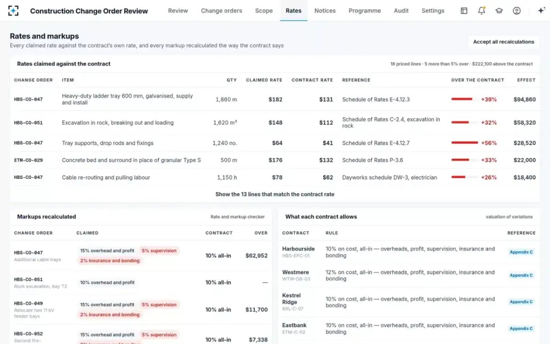Open the graduation cap learning icon
This screenshot has width=550, height=344.
pos(499,11)
